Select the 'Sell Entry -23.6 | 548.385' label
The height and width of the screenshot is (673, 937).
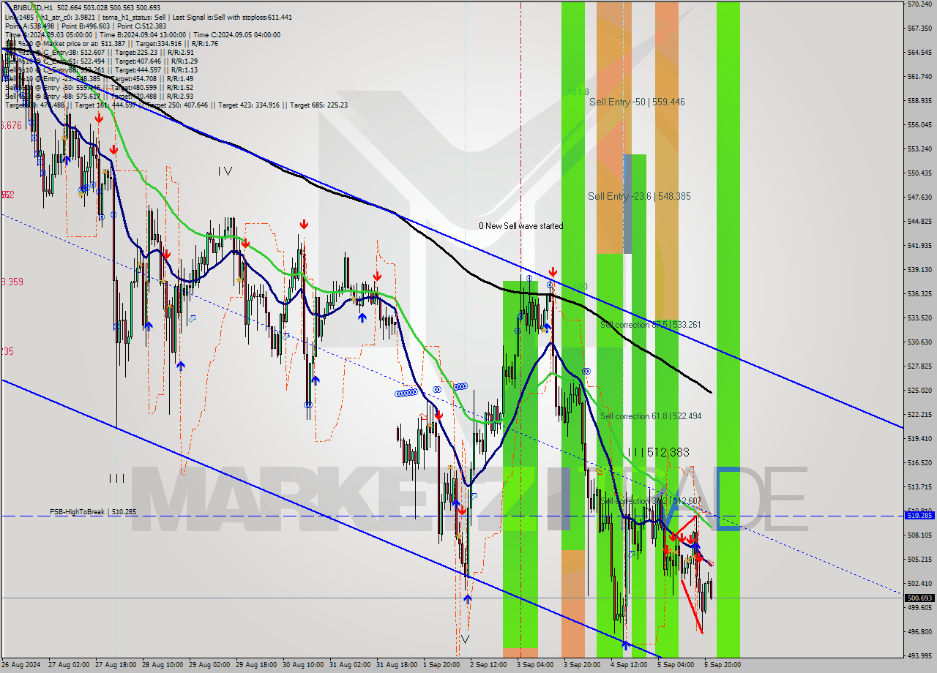(x=639, y=197)
